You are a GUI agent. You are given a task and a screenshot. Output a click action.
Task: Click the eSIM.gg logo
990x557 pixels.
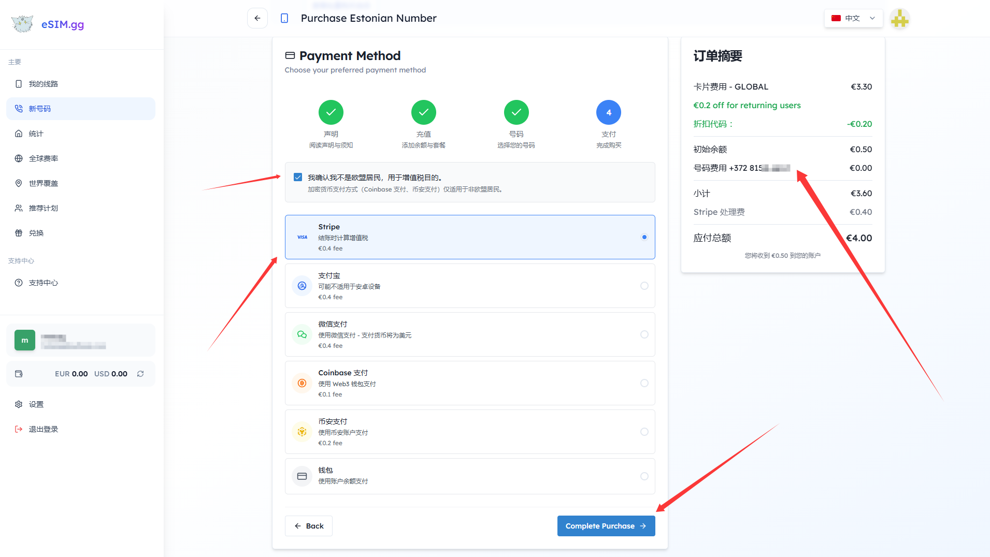(48, 24)
